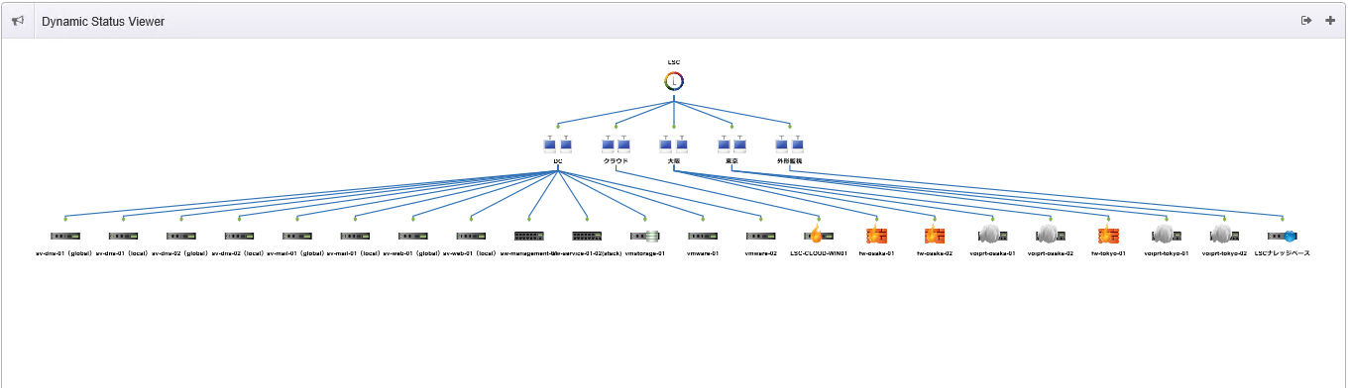This screenshot has height=388, width=1348.
Task: Click the sw-management switch icon
Action: pos(529,237)
